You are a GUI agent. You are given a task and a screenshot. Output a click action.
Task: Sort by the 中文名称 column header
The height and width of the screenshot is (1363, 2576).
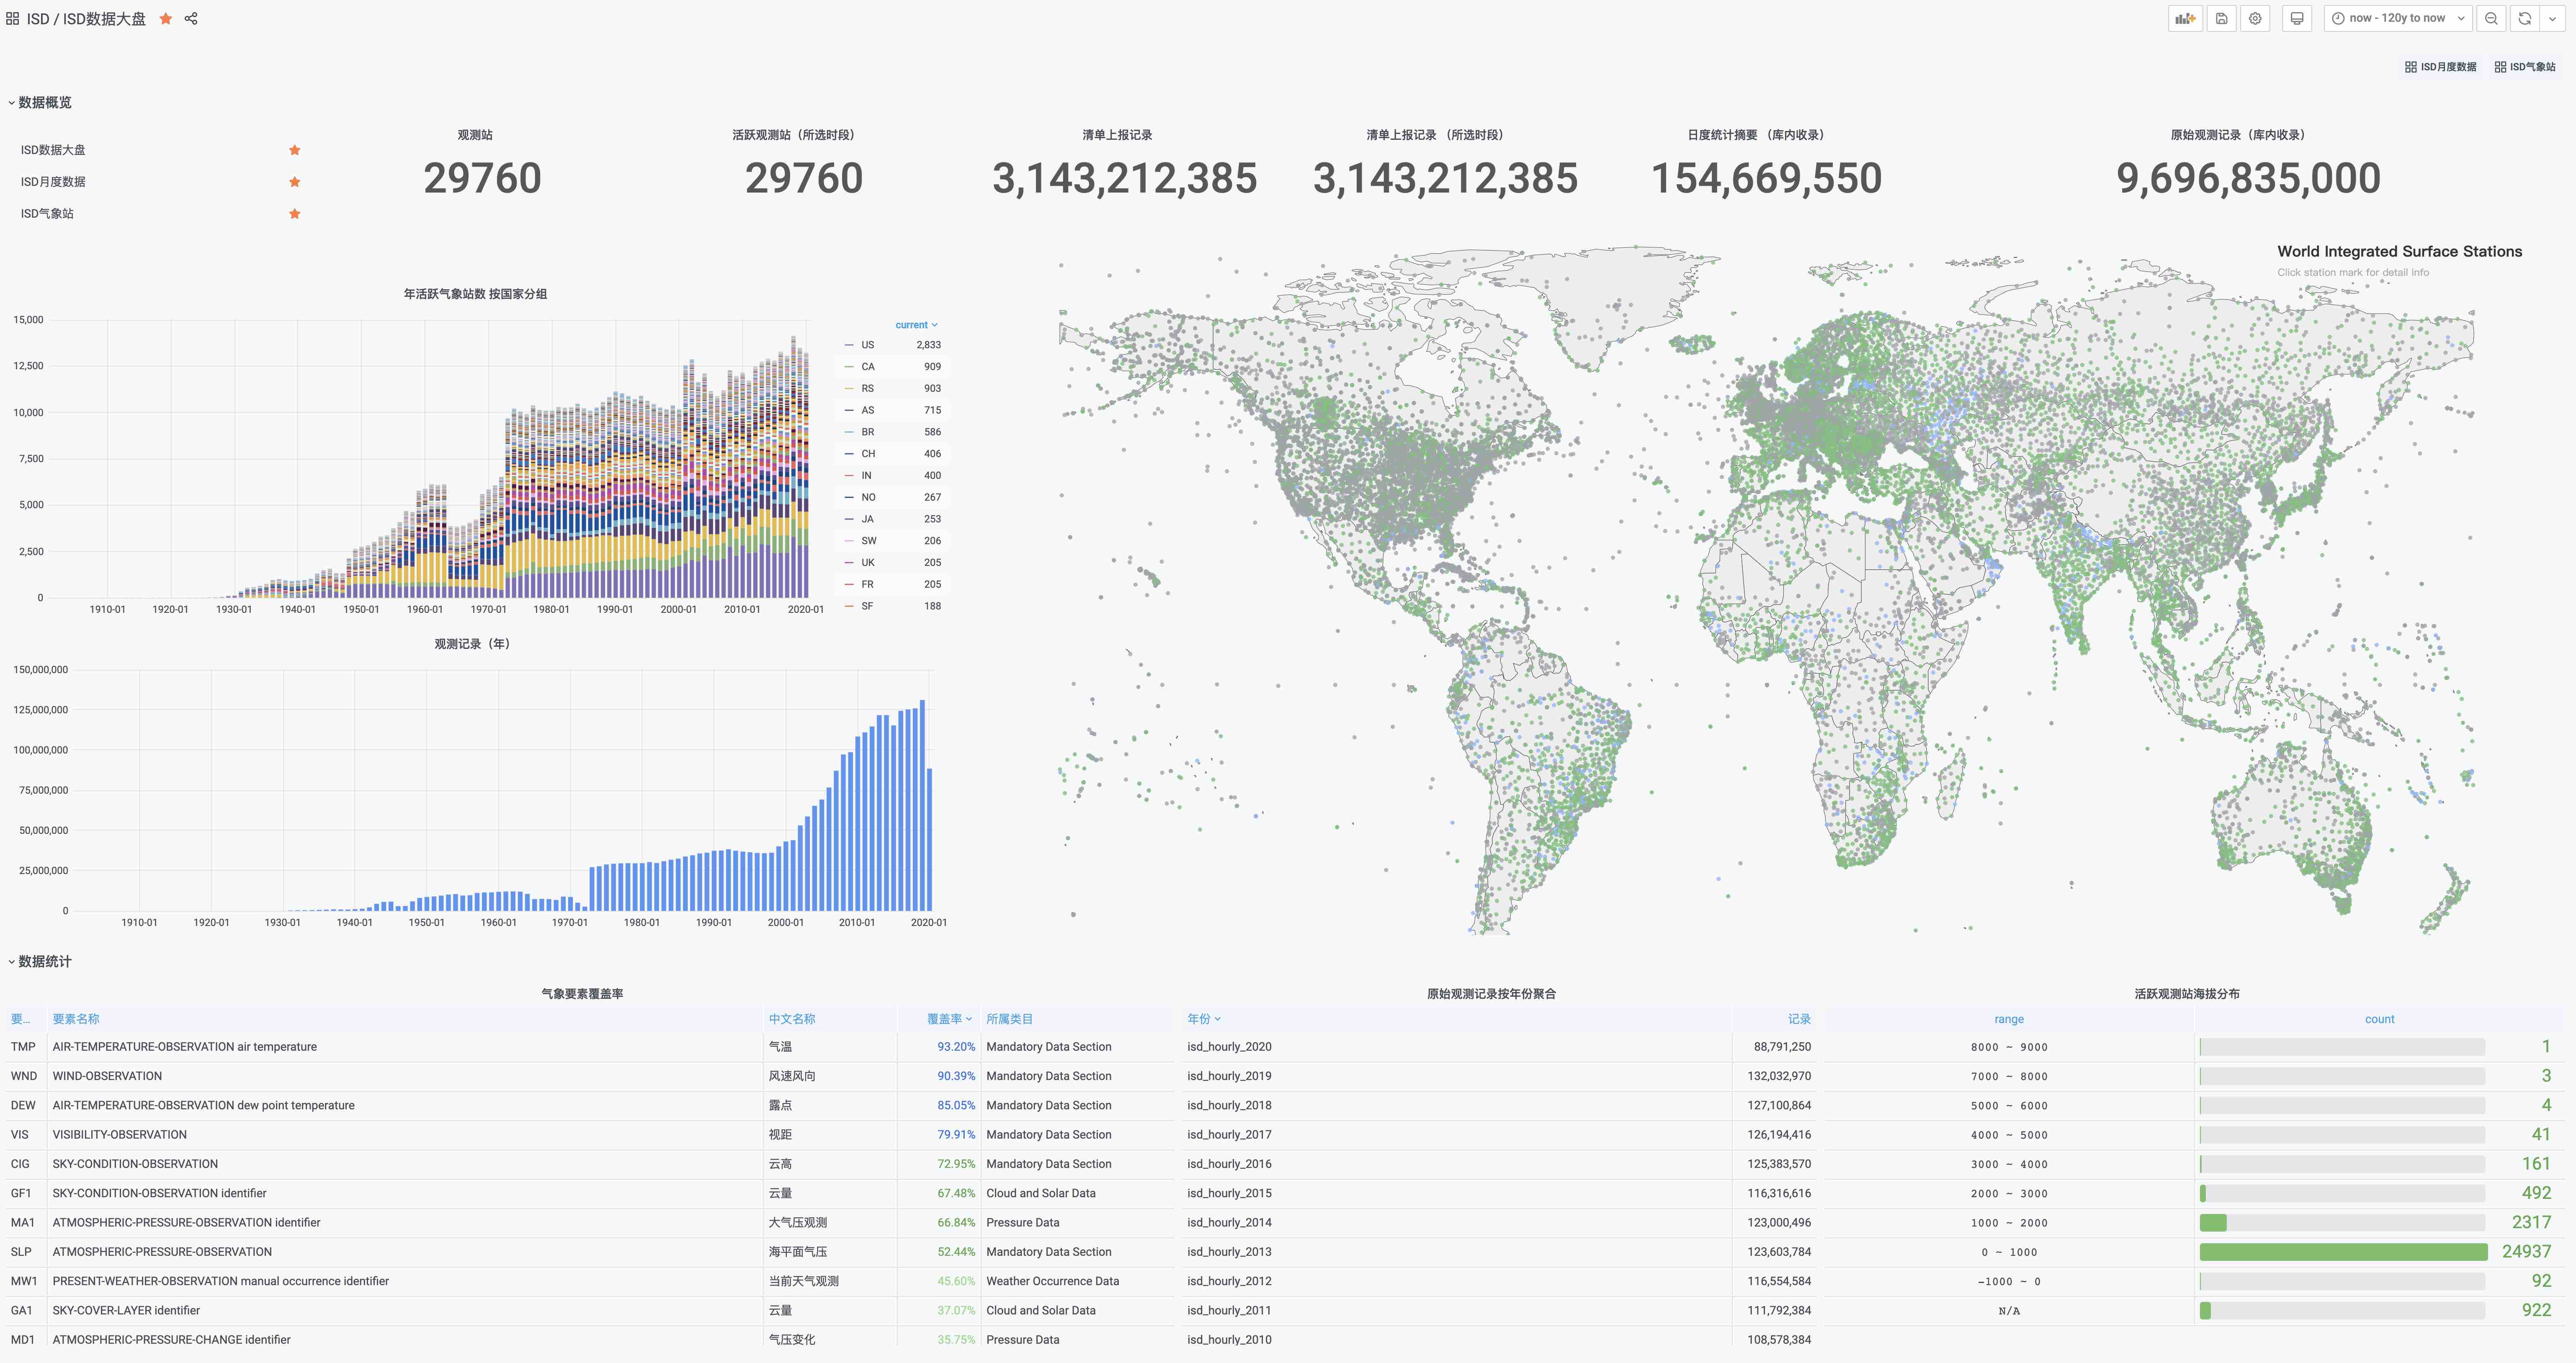(x=792, y=1019)
